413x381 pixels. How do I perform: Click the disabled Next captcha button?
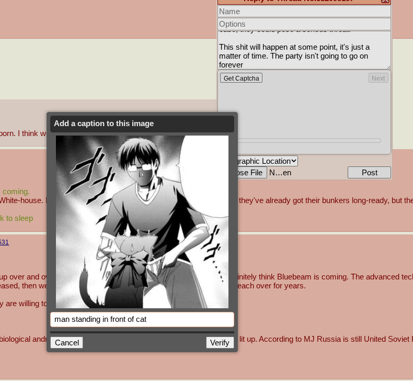378,78
